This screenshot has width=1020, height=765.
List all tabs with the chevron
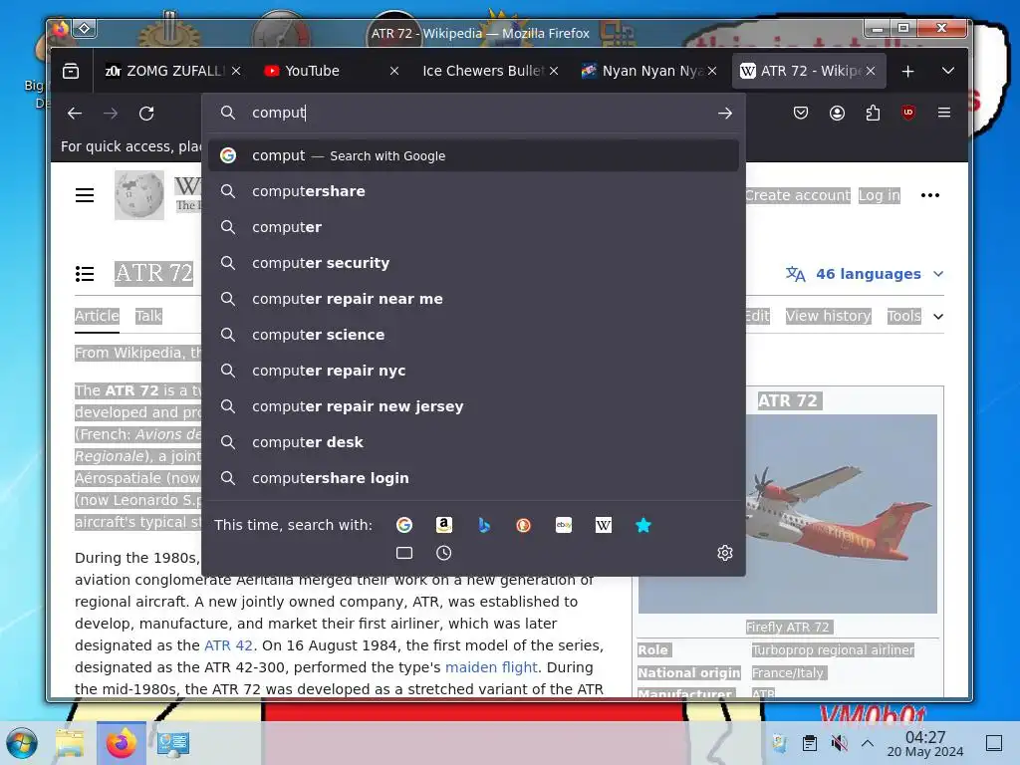[x=948, y=71]
